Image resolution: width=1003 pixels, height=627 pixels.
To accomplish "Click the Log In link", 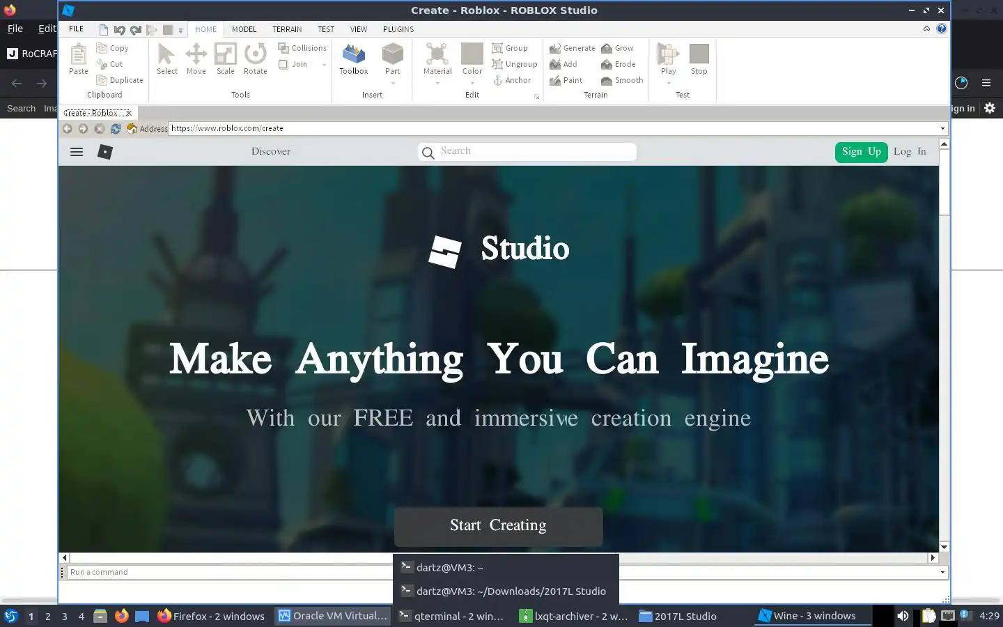I will (910, 151).
